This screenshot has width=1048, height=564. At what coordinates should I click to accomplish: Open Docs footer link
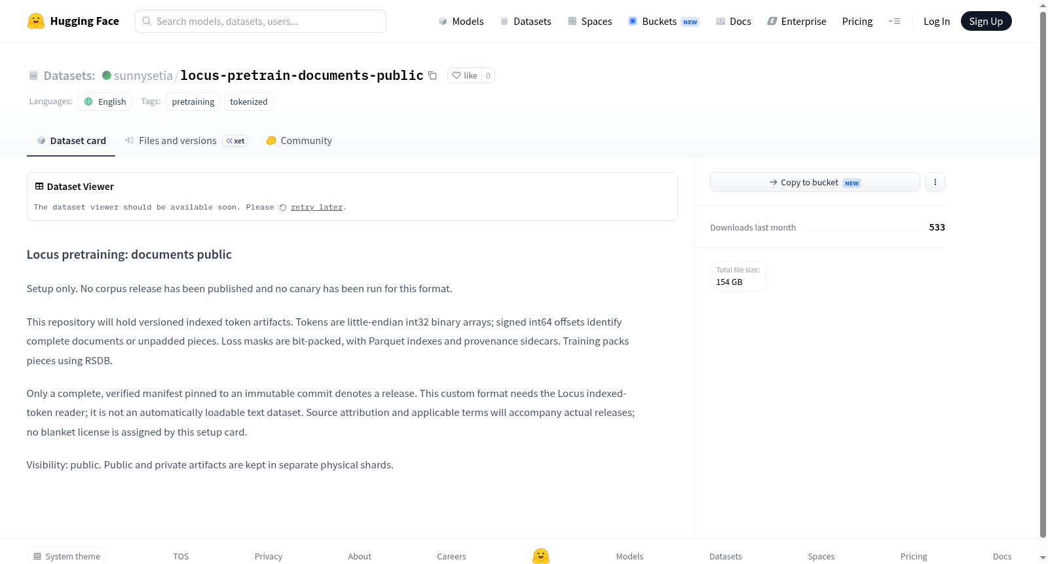coord(1002,556)
